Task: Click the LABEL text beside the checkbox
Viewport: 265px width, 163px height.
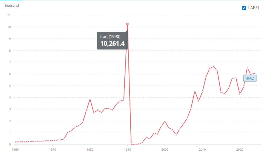Action: [x=254, y=8]
